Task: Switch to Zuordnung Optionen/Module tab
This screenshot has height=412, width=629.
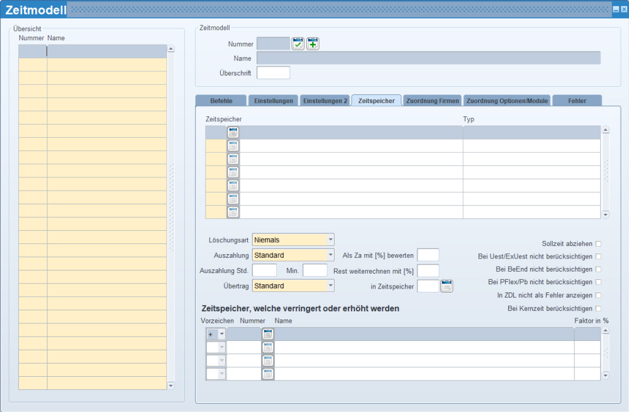Action: point(507,101)
